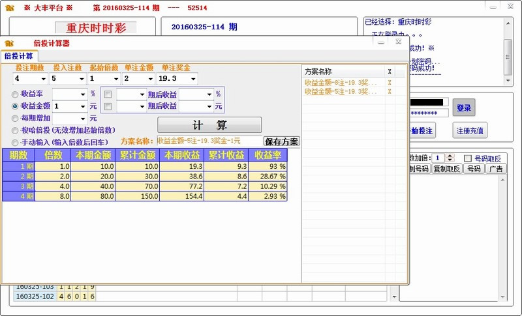Click the 保存方案 button
Screen dimensions: 522x316
tap(282, 141)
